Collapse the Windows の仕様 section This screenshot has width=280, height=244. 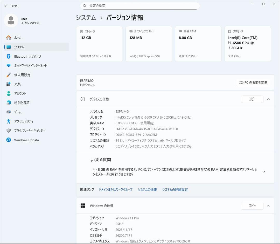(268, 206)
